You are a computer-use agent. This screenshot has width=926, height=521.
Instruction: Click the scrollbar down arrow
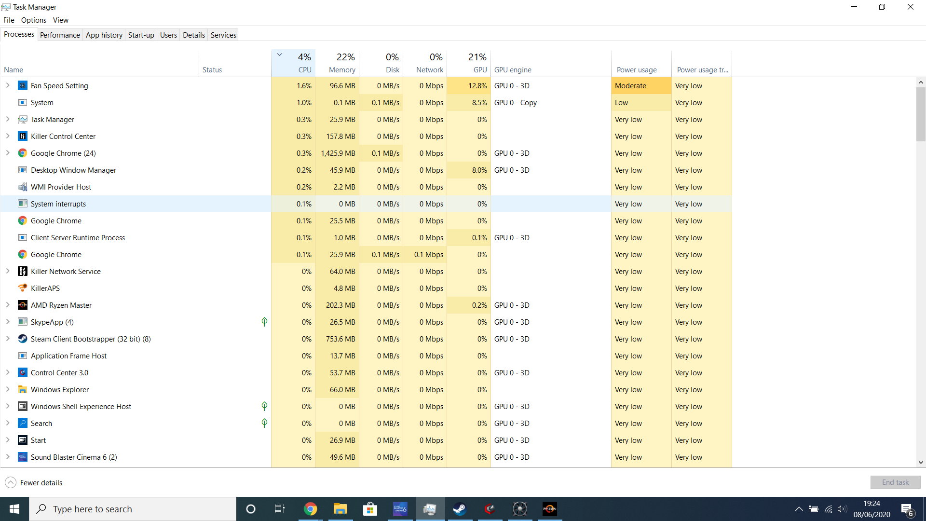(921, 462)
